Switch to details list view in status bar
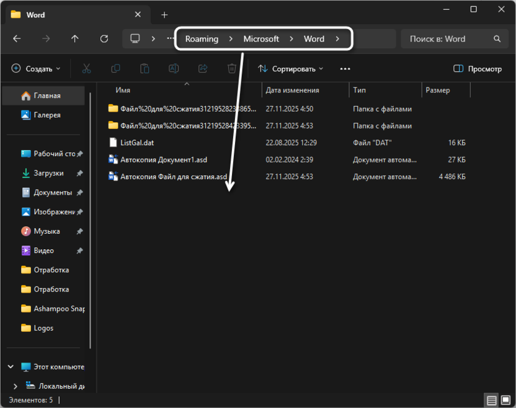 pyautogui.click(x=491, y=401)
